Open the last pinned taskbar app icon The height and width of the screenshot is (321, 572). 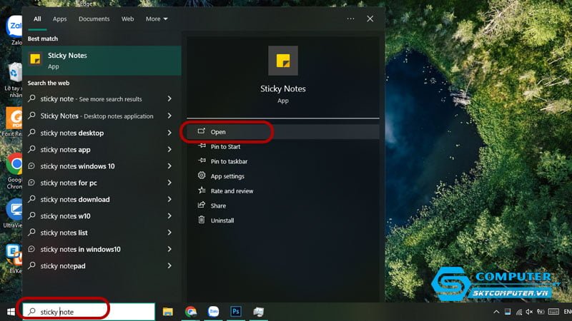tap(259, 312)
